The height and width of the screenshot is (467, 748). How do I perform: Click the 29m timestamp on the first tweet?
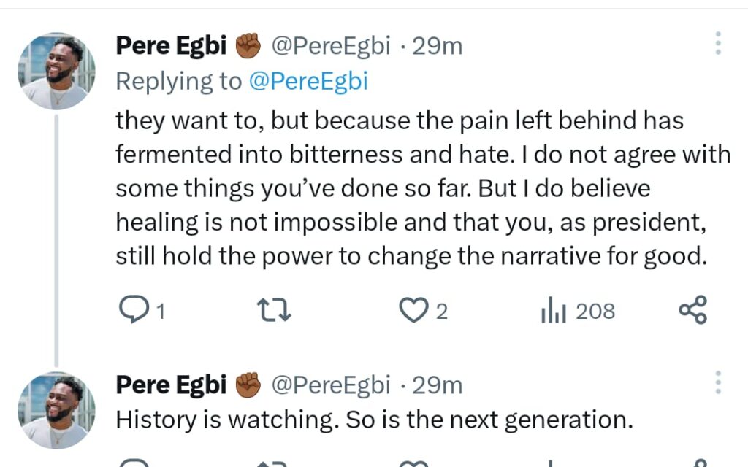[438, 47]
